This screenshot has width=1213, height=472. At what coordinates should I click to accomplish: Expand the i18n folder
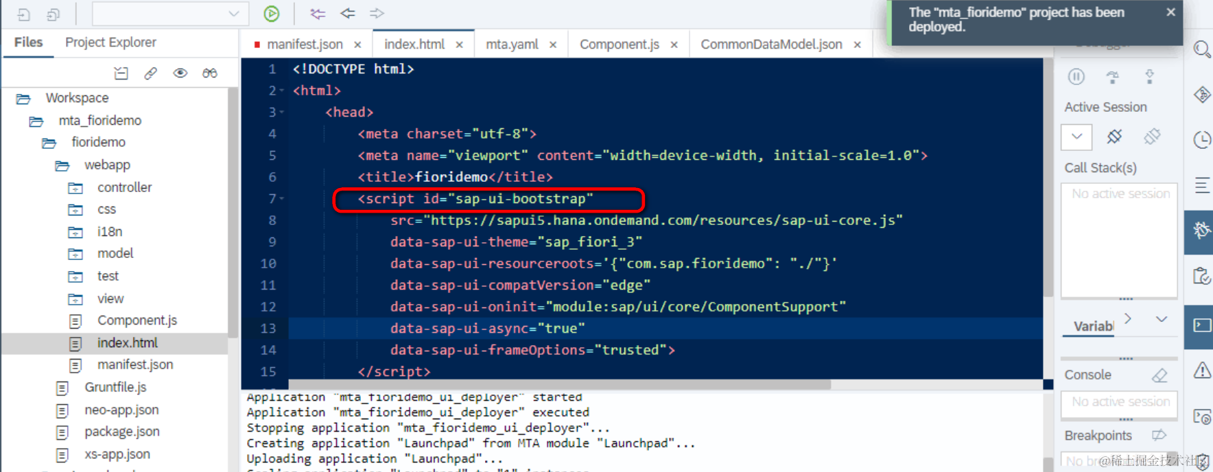click(75, 233)
